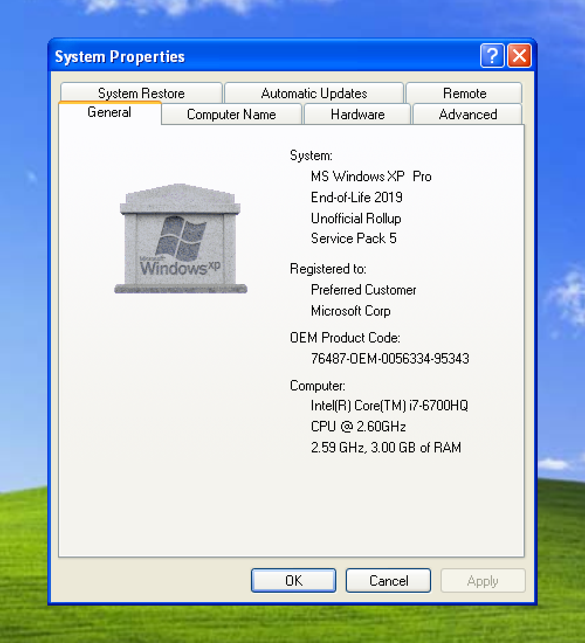Screen dimensions: 585x643
Task: Click the 3.00 GB of RAM text
Action: click(x=386, y=448)
